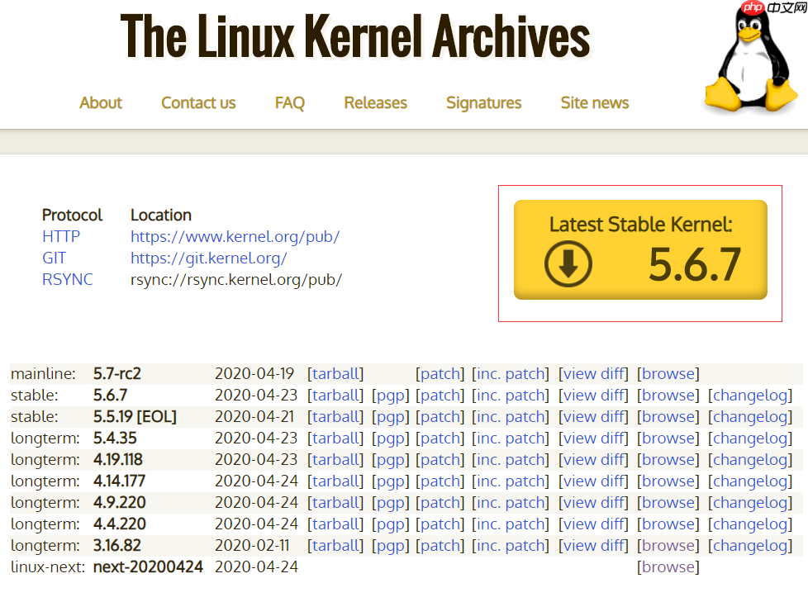808x602 pixels.
Task: Open the Contact us page
Action: coord(198,103)
